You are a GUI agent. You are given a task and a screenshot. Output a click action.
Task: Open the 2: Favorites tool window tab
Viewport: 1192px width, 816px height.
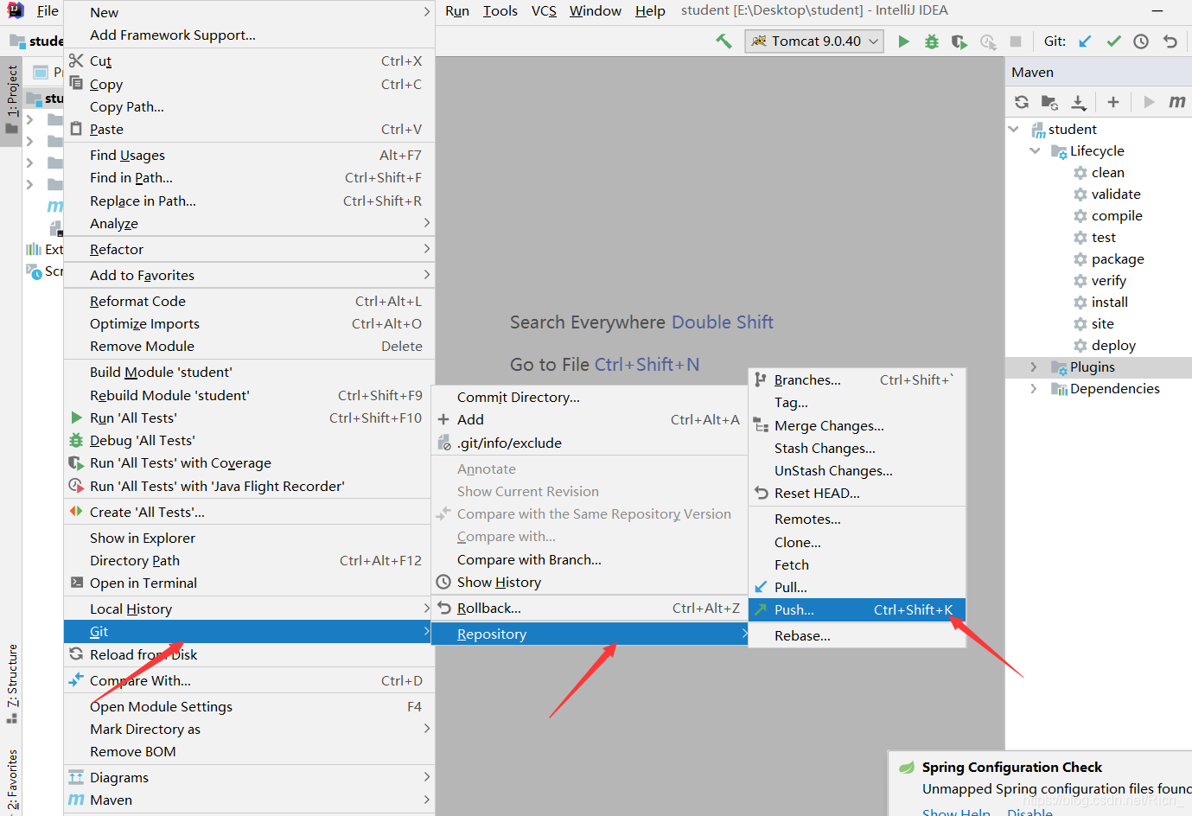(11, 780)
